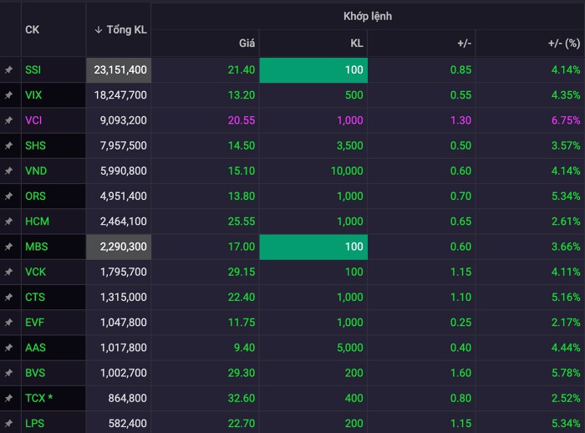Open the SSI stock symbol
Viewport: 585px width, 433px height.
tap(33, 70)
